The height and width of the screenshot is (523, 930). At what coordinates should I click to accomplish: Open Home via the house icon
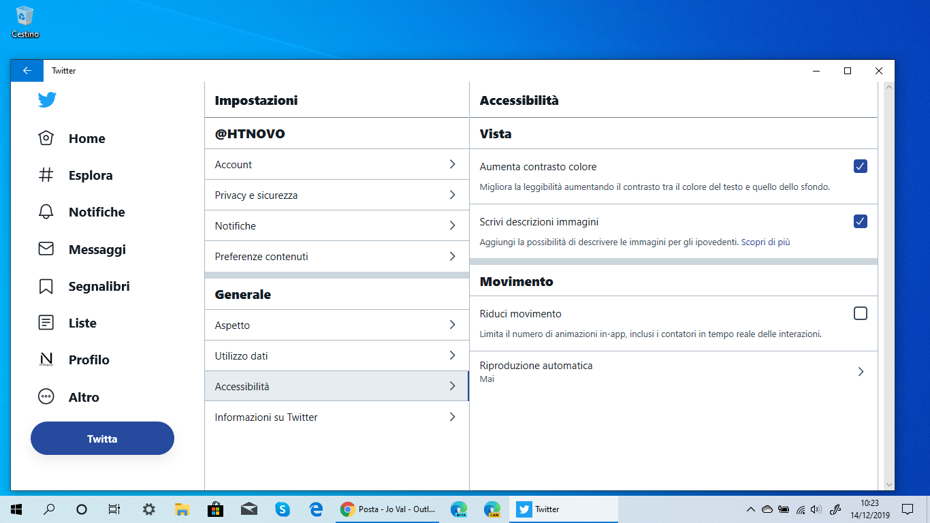pos(46,138)
